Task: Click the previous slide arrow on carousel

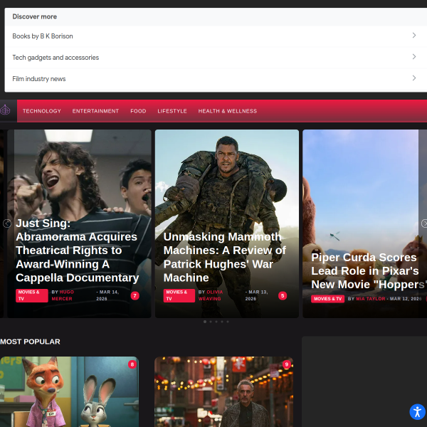Action: (7, 223)
